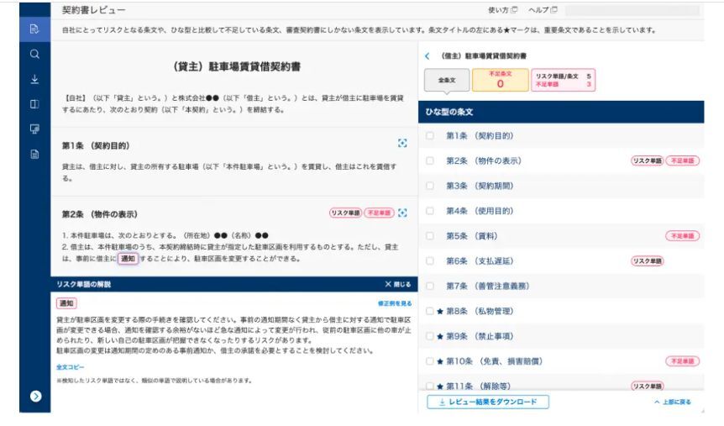Open template clause 第9条(禁止事項)

[x=480, y=336]
